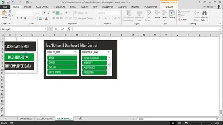Image resolution: width=223 pixels, height=125 pixels.
Task: Open Excel Help question mark
Action: (200, 2)
